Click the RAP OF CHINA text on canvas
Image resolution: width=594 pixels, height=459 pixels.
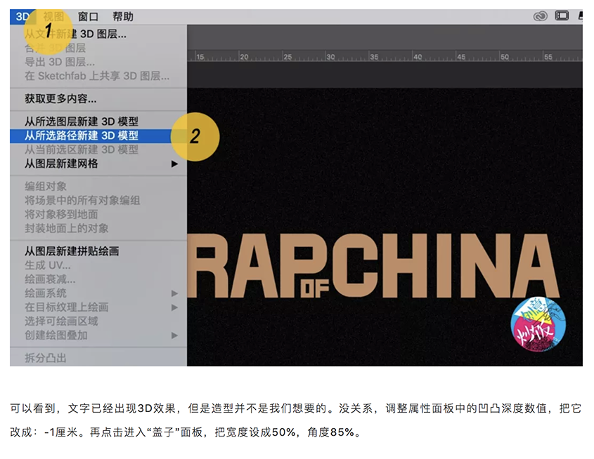(x=373, y=265)
